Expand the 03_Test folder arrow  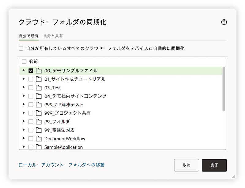coord(24,88)
